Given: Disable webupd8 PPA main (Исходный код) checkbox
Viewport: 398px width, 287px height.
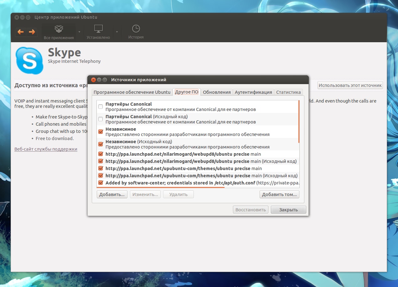Looking at the screenshot, I should [x=101, y=161].
